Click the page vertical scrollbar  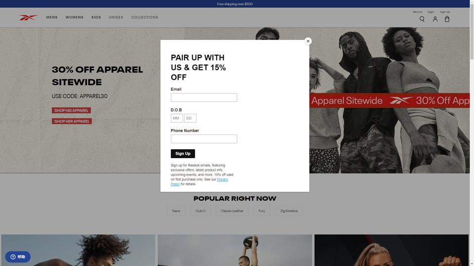472,133
